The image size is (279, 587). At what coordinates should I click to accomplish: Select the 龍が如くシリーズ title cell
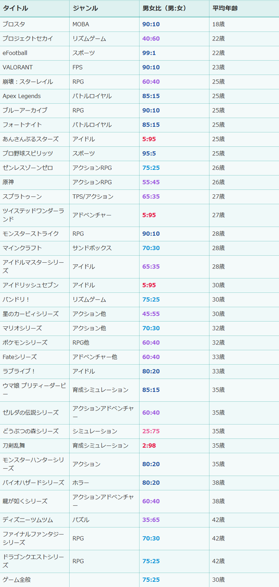35,501
